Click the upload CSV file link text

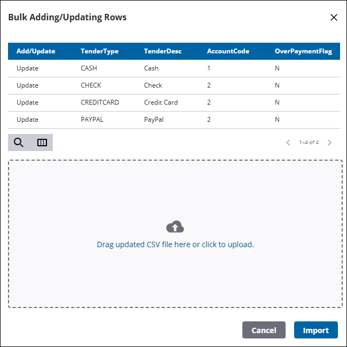tap(175, 245)
